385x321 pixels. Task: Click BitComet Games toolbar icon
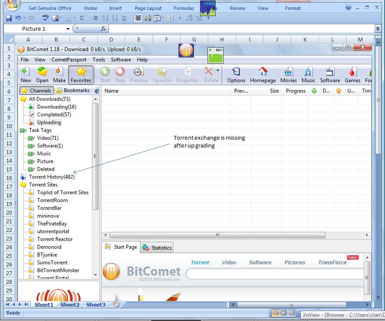coord(352,75)
